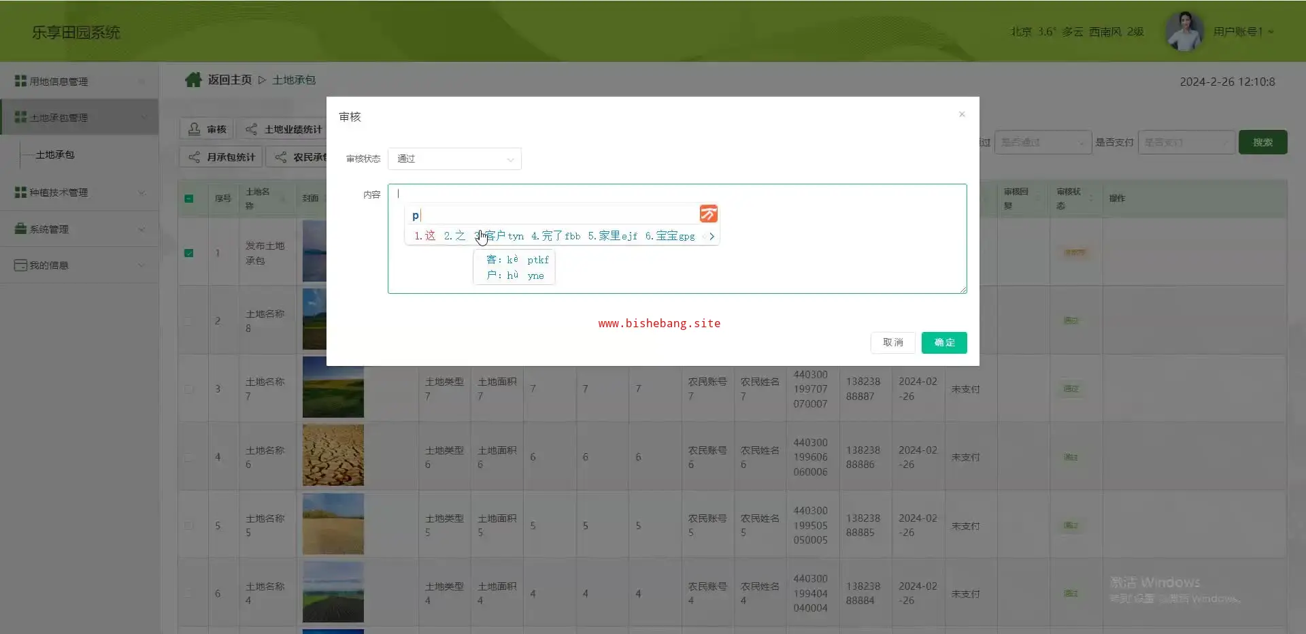Toggle the select-all header checkbox
This screenshot has height=634, width=1306.
189,199
